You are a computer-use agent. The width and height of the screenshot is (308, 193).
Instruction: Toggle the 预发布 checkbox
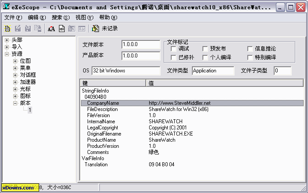point(205,49)
